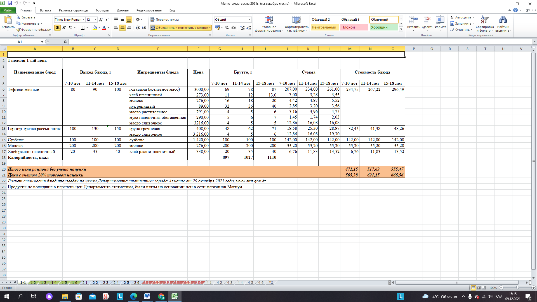This screenshot has width=537, height=302.
Task: Toggle align text left
Action: point(116,28)
